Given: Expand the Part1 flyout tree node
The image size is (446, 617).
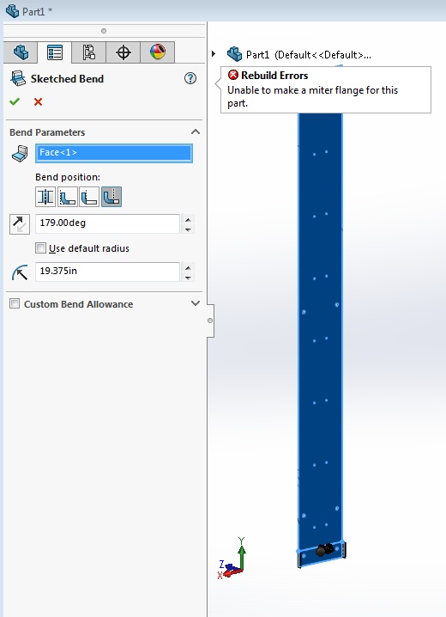Looking at the screenshot, I should (214, 53).
